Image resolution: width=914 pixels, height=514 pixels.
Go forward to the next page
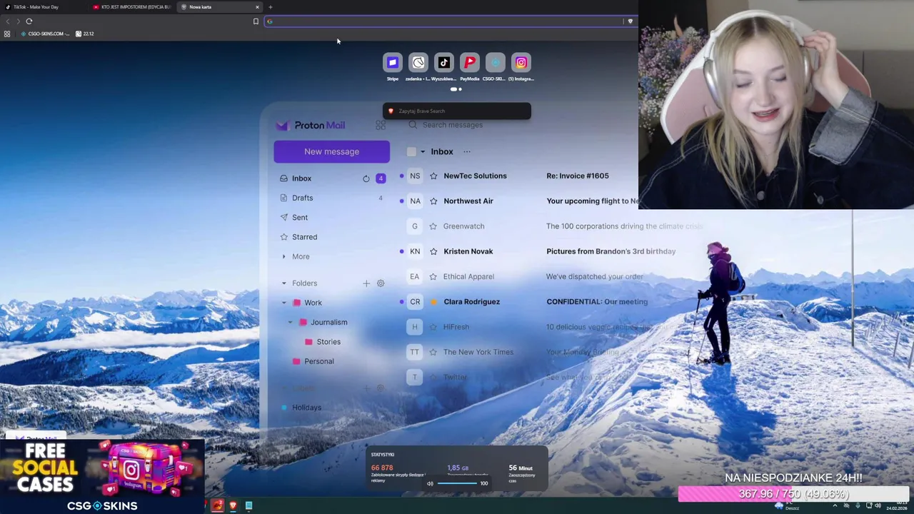18,21
